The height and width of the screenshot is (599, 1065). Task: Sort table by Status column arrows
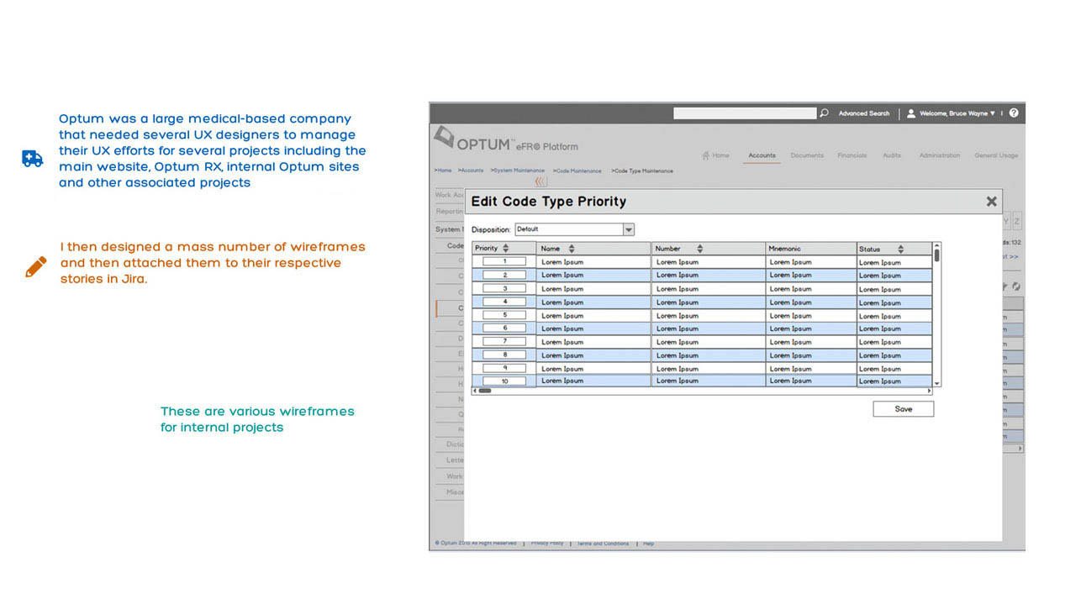[900, 250]
